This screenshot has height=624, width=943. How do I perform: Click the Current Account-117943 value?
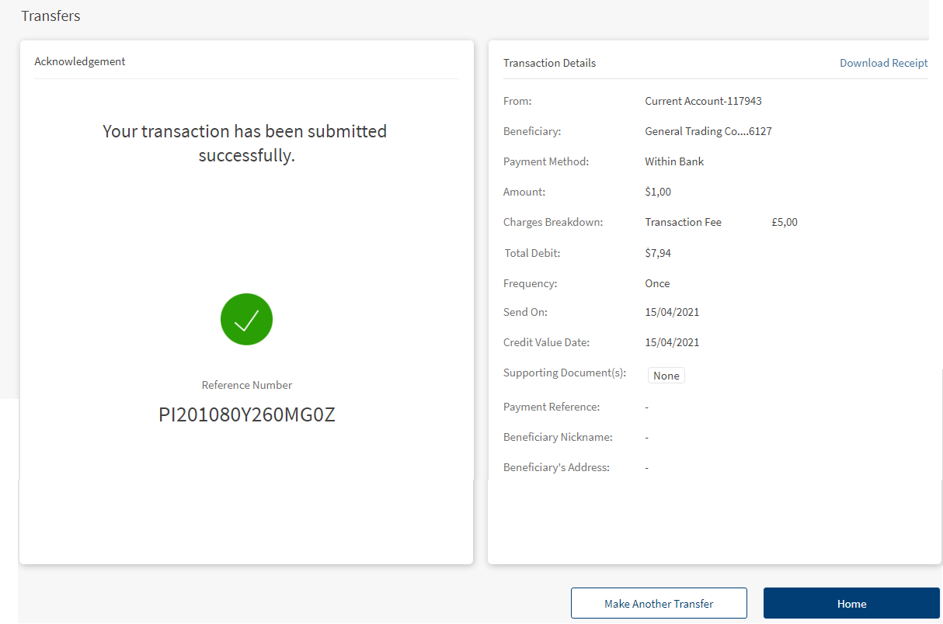(703, 101)
